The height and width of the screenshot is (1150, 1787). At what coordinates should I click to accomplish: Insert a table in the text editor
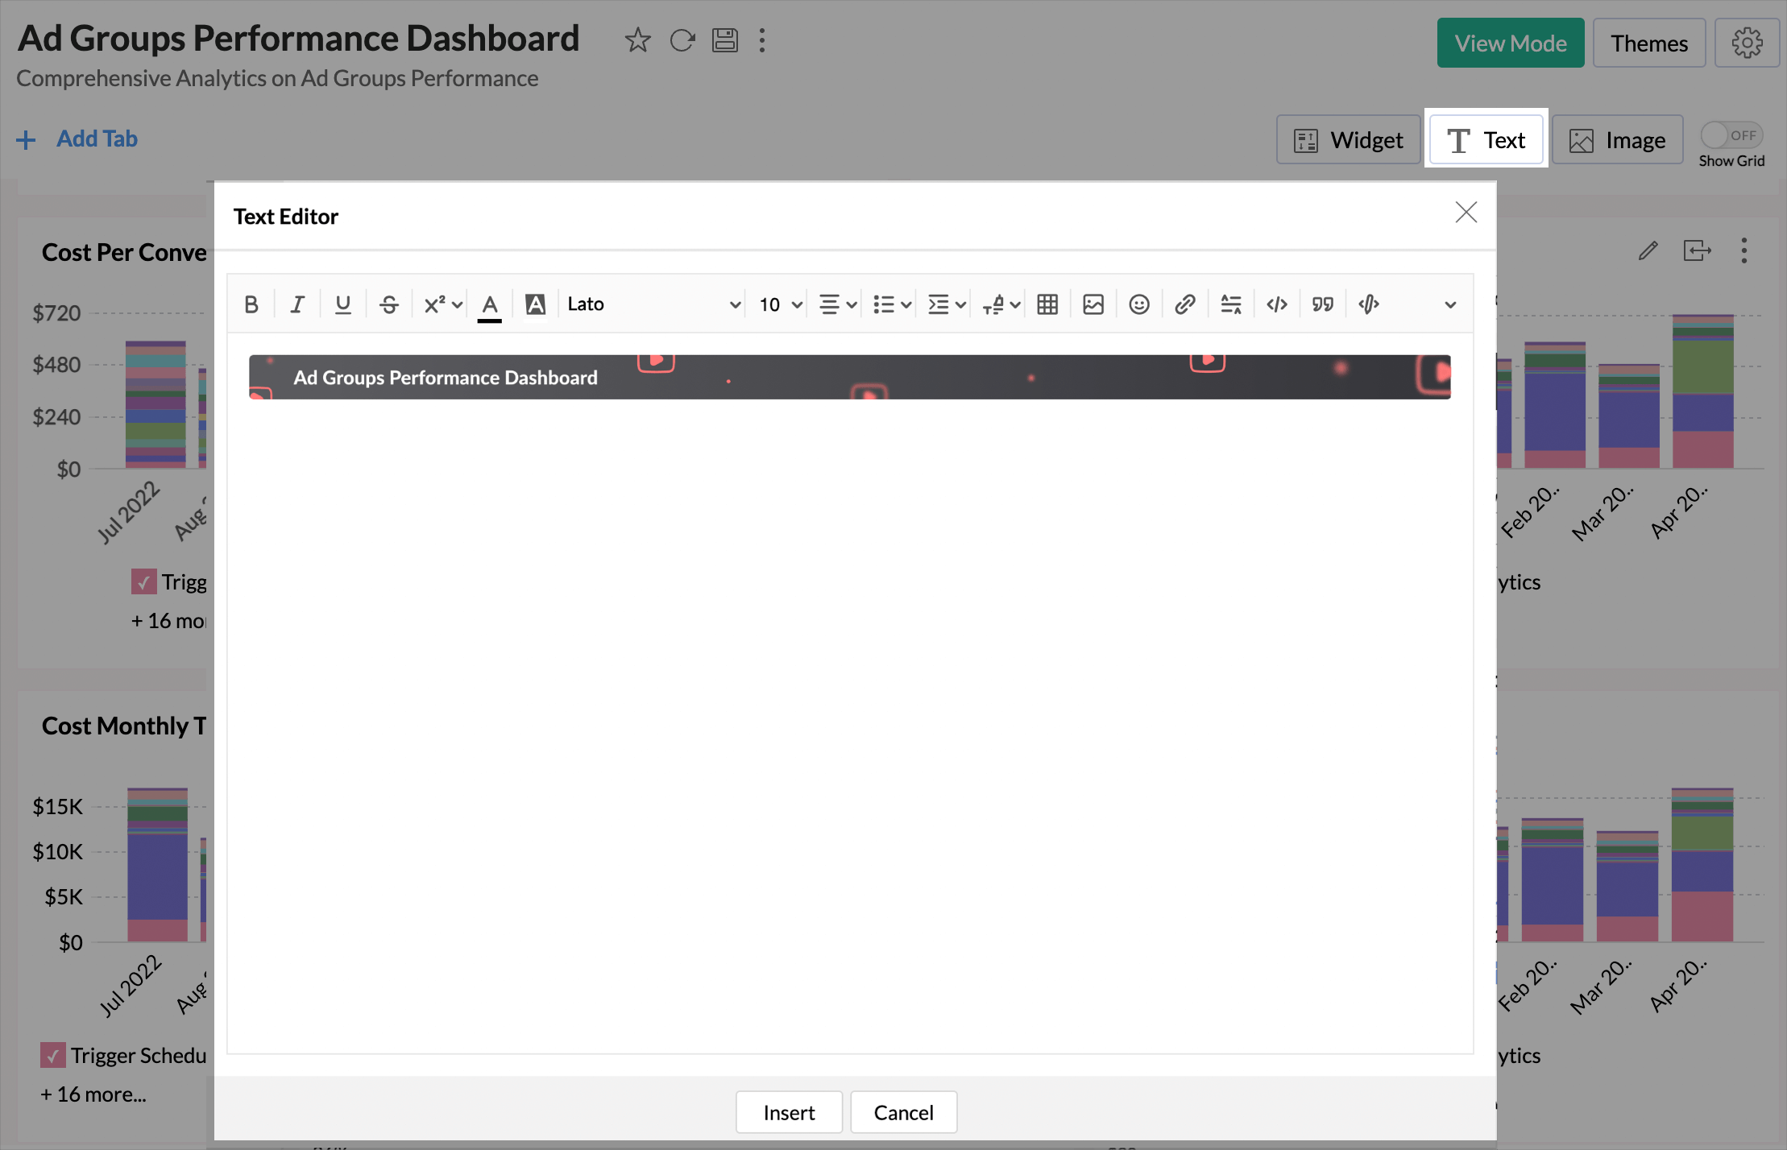pos(1047,304)
